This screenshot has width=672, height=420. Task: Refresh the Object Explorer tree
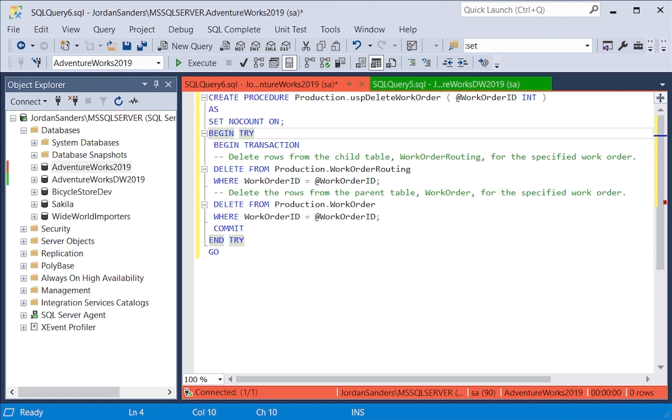118,101
